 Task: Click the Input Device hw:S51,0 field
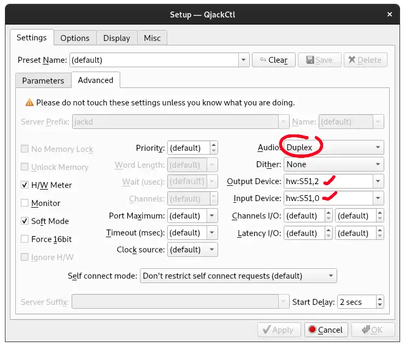pos(328,198)
